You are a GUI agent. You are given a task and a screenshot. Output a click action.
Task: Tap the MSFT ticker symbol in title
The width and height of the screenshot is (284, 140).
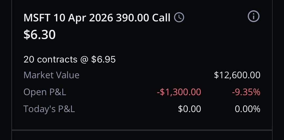click(x=37, y=18)
